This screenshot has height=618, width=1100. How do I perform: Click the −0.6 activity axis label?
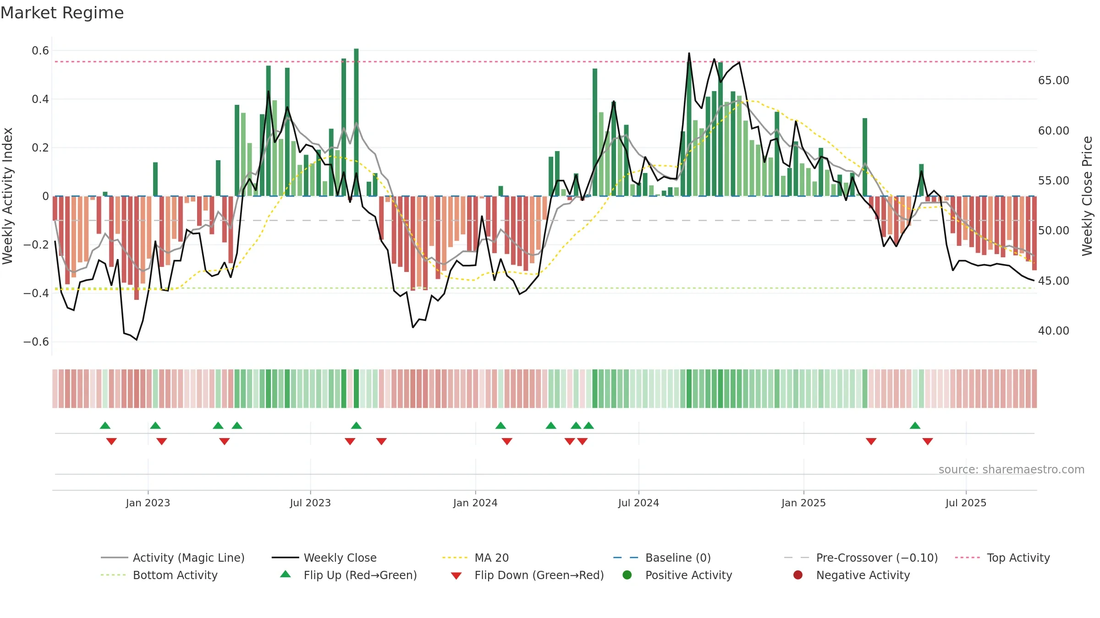[x=36, y=342]
